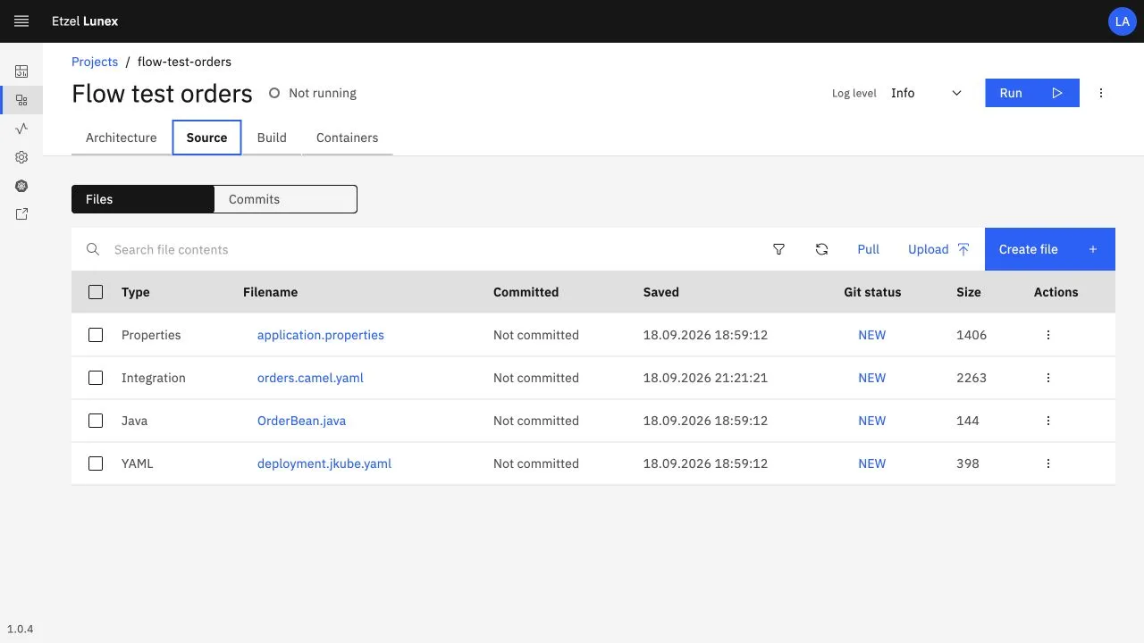Select the projects icon in sidebar
Image resolution: width=1144 pixels, height=643 pixels.
coord(21,100)
